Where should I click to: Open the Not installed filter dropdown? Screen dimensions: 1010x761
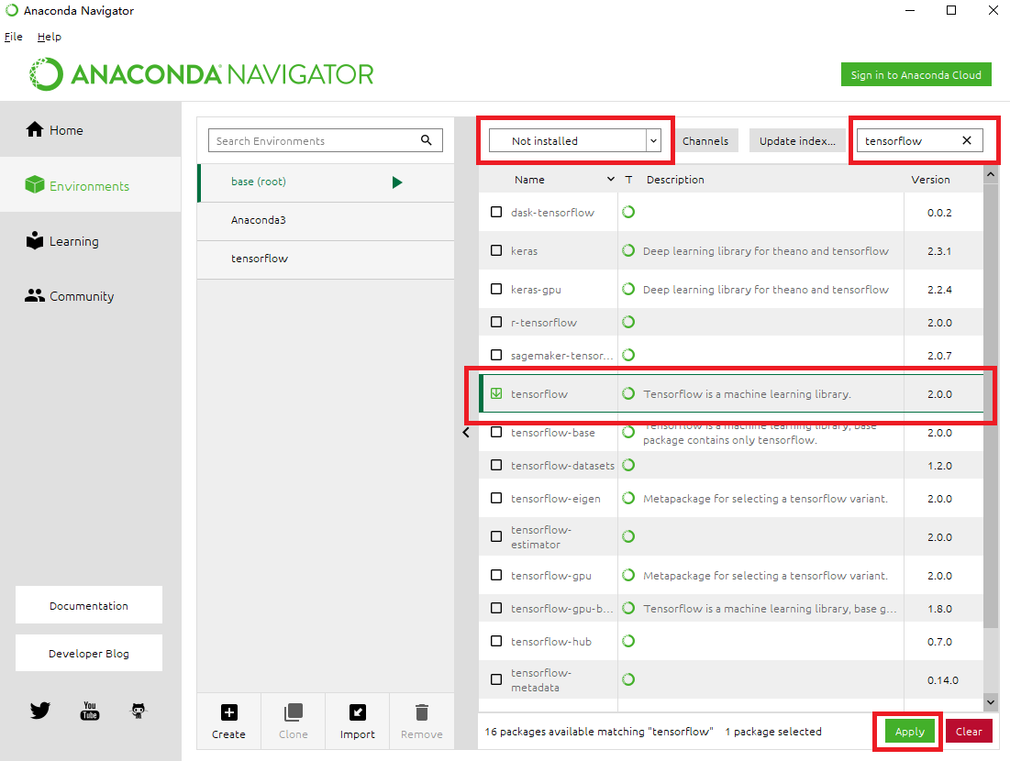575,140
